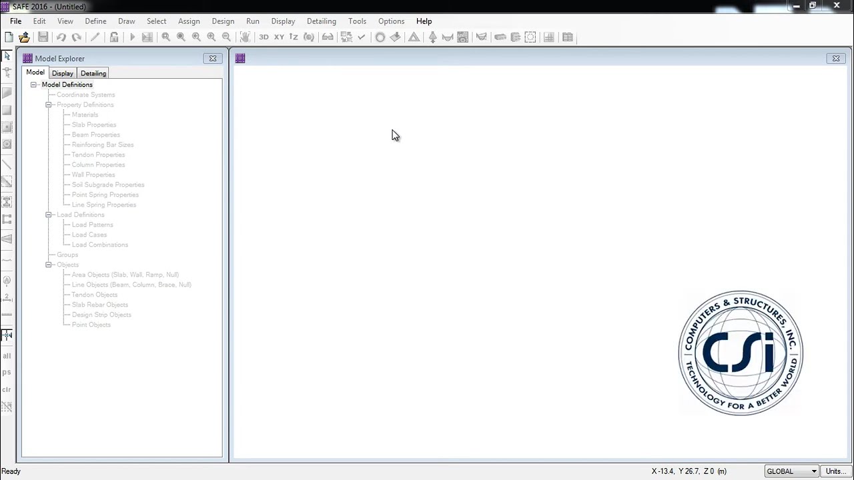Click the ring circle icon in the toolbar
Image resolution: width=854 pixels, height=480 pixels.
coord(380,37)
